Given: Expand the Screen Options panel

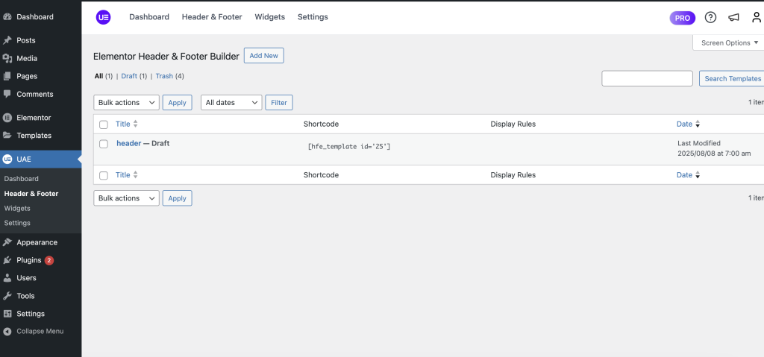Looking at the screenshot, I should (x=728, y=43).
